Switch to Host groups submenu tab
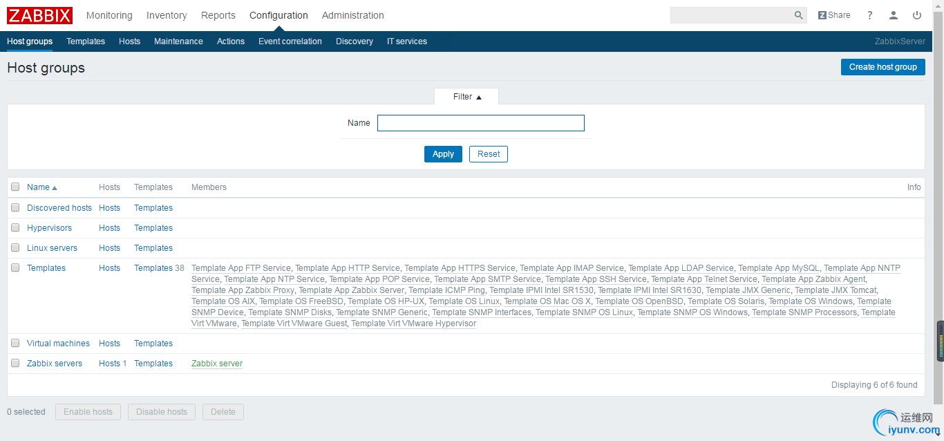 tap(30, 41)
